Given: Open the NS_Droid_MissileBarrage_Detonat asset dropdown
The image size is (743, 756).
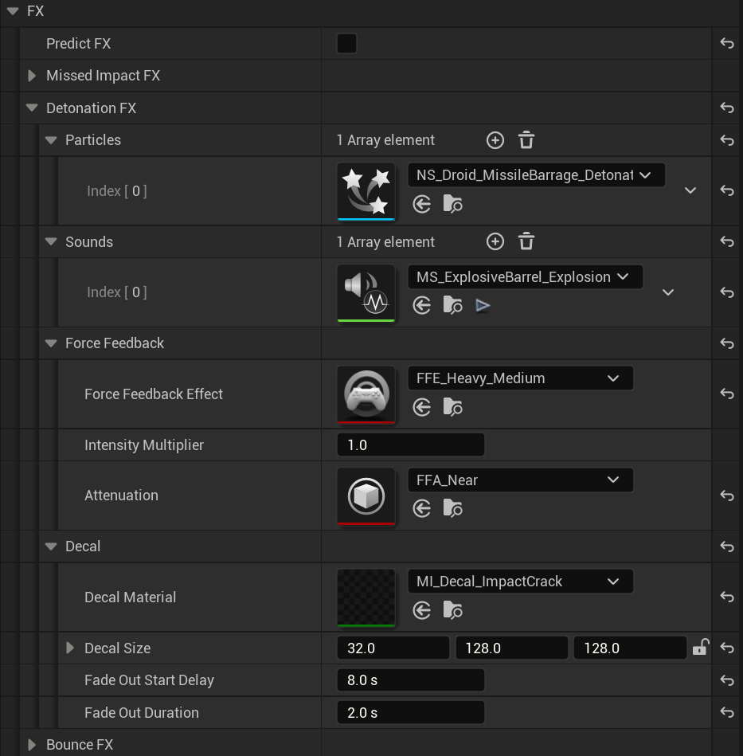Looking at the screenshot, I should click(536, 175).
